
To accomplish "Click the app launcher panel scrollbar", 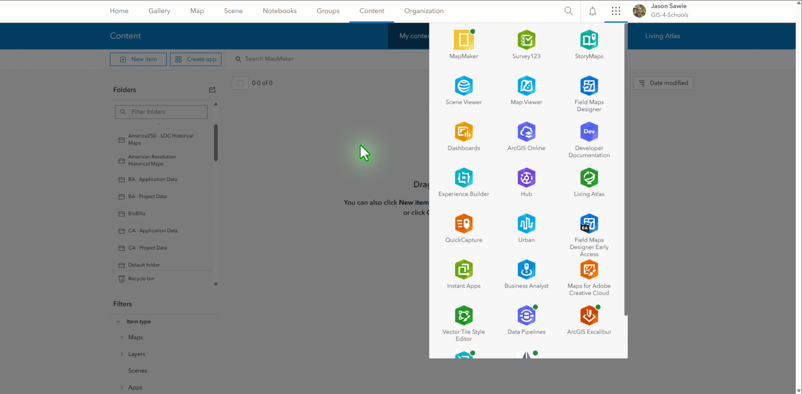I will [626, 169].
